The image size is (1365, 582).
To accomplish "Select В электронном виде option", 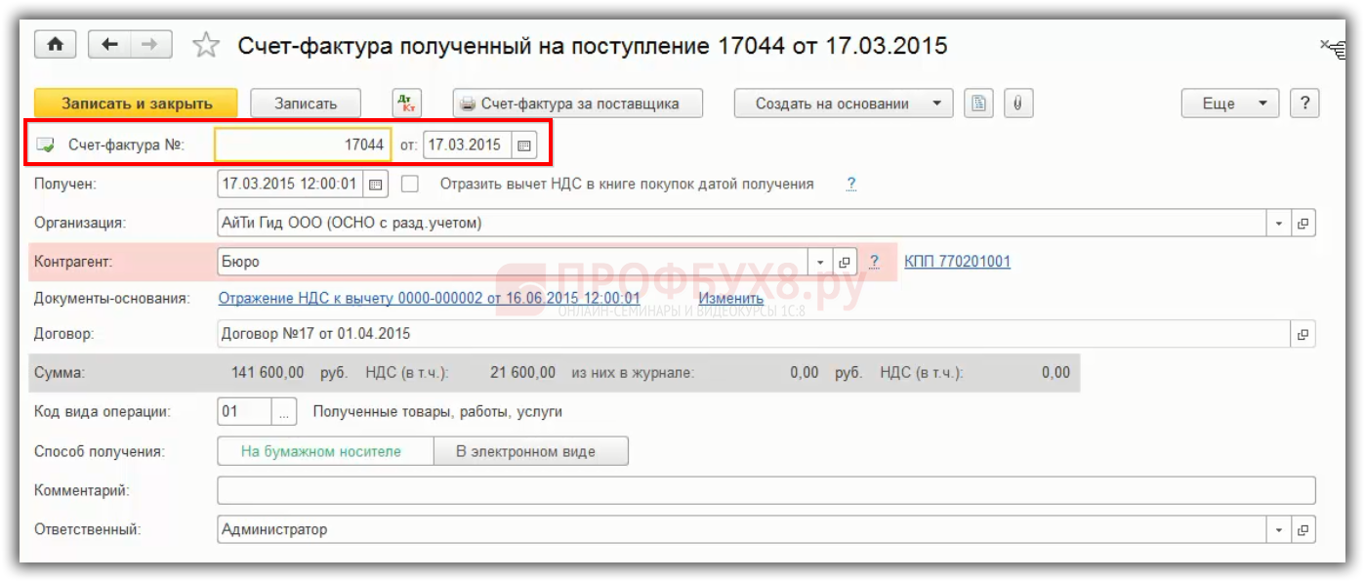I will point(525,451).
